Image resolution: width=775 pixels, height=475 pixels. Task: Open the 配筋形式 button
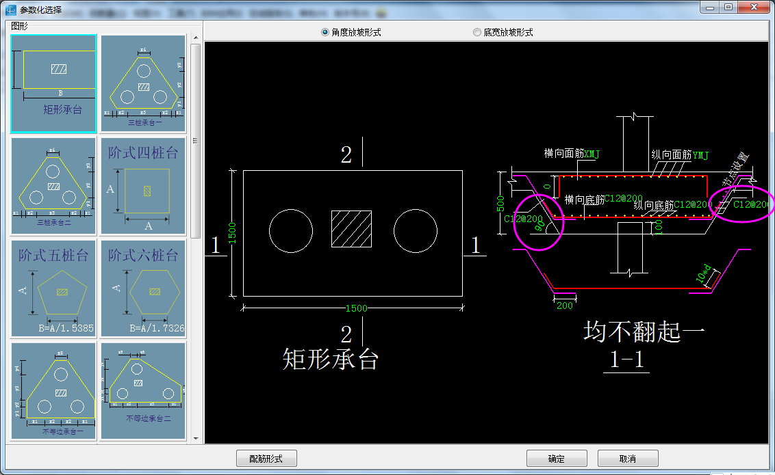[x=266, y=458]
